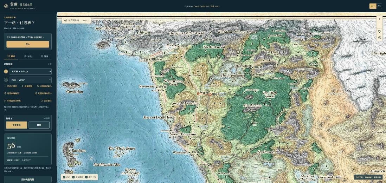Toggle the first place-names checkbox below the map
Image resolution: width=386 pixels, height=183 pixels.
click(x=64, y=177)
